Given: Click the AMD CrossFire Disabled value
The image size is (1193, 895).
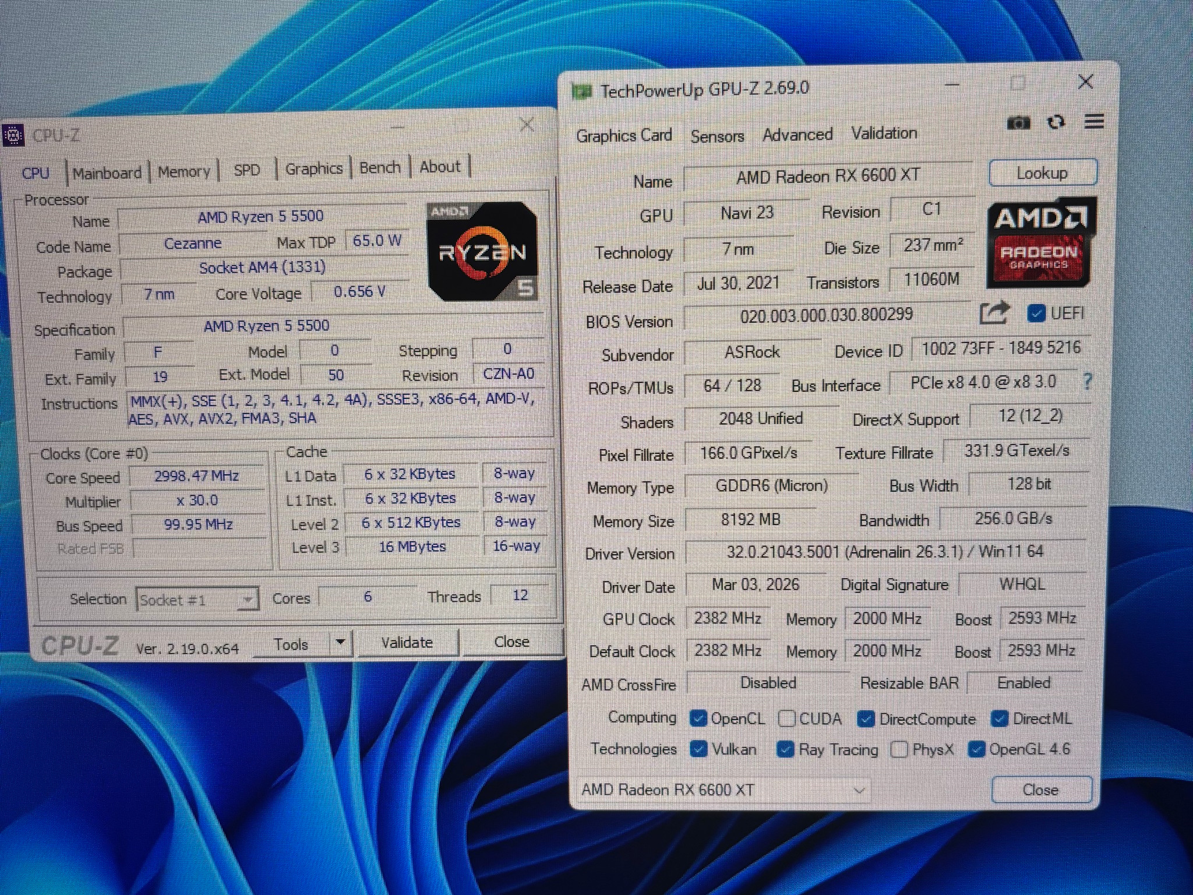Looking at the screenshot, I should 768,682.
